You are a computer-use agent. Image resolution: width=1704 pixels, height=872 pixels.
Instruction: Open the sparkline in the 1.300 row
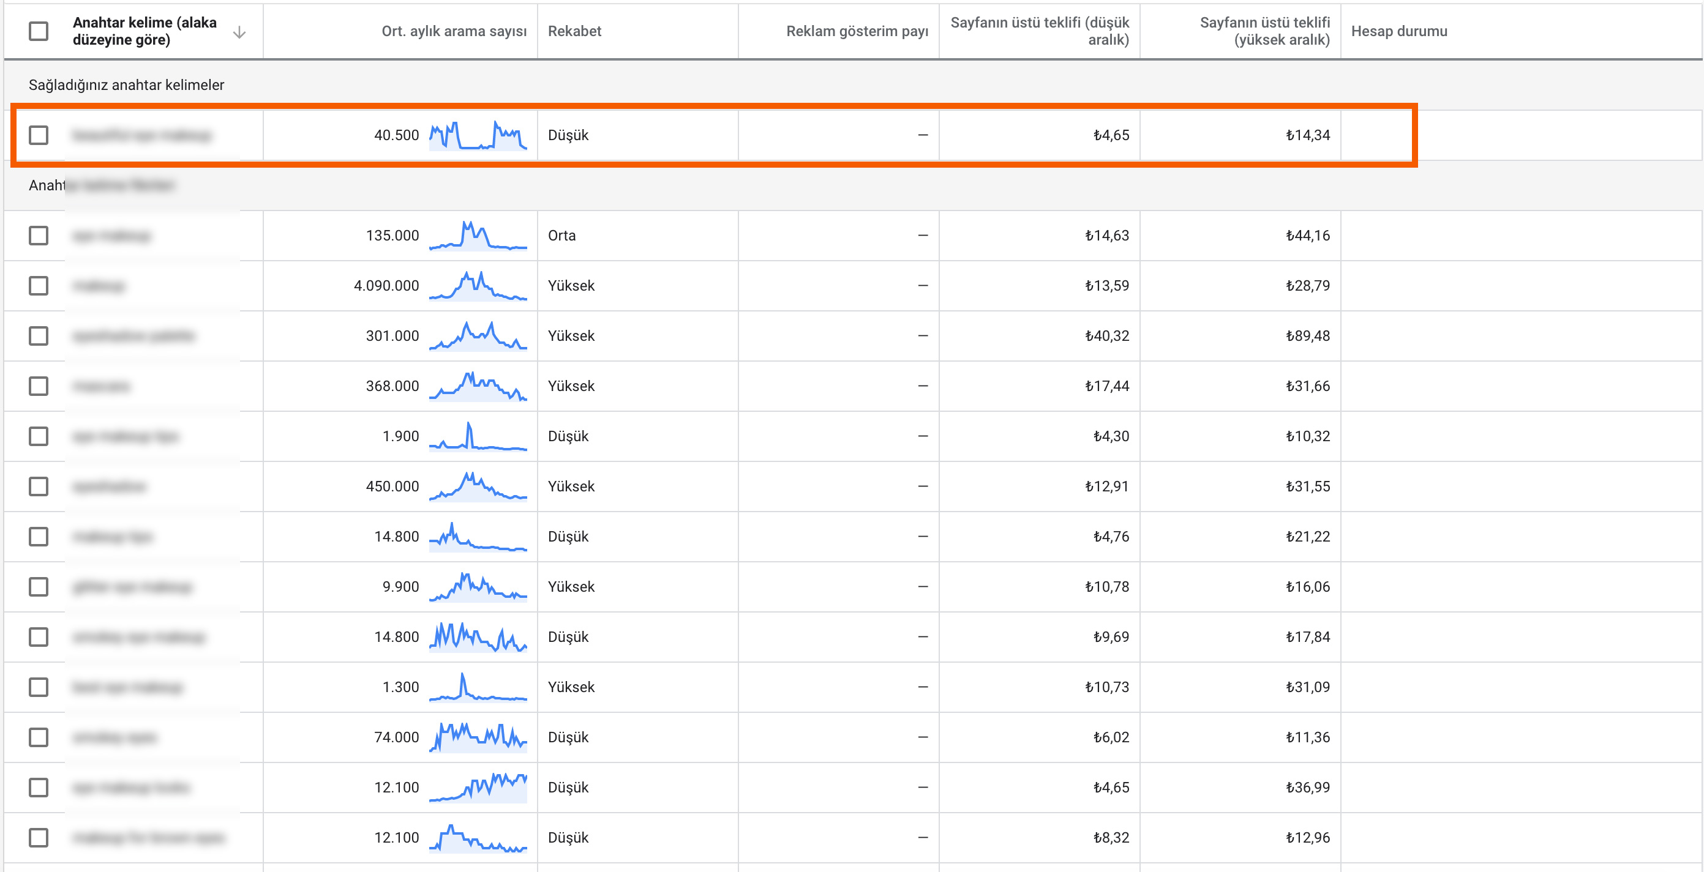coord(478,688)
